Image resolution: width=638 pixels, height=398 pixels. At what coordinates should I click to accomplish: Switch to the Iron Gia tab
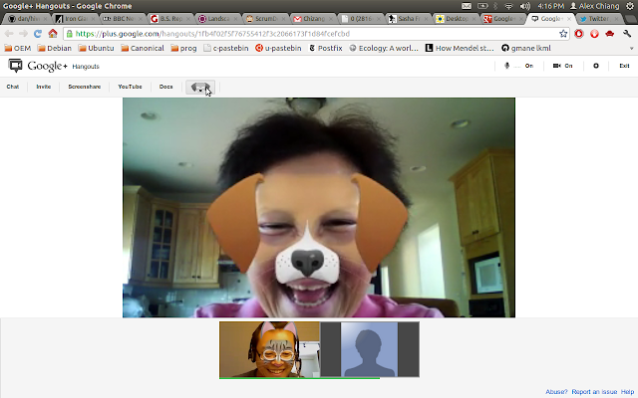click(x=76, y=19)
